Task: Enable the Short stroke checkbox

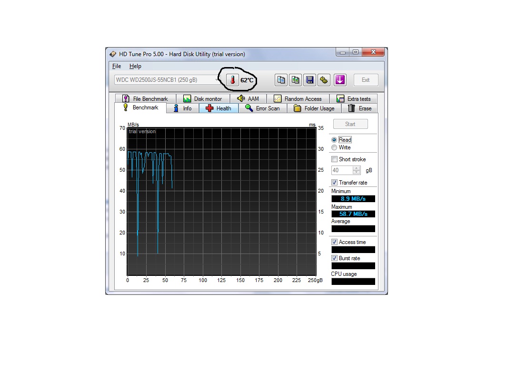Action: point(334,159)
